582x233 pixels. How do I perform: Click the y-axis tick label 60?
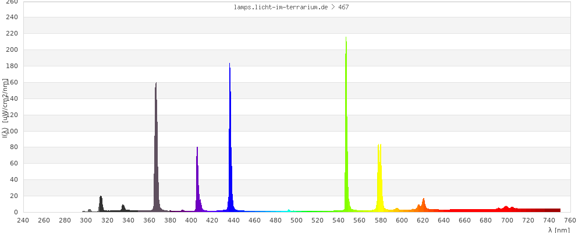pyautogui.click(x=14, y=164)
